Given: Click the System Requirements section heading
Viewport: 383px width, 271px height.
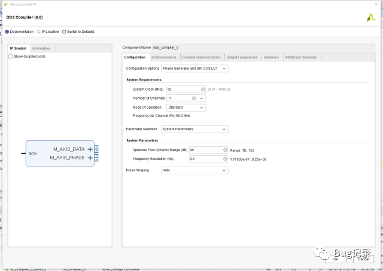Looking at the screenshot, I should (x=144, y=80).
